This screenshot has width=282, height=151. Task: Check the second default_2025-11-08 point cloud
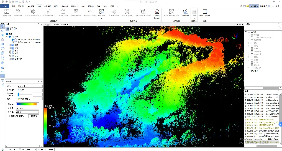click(x=13, y=42)
